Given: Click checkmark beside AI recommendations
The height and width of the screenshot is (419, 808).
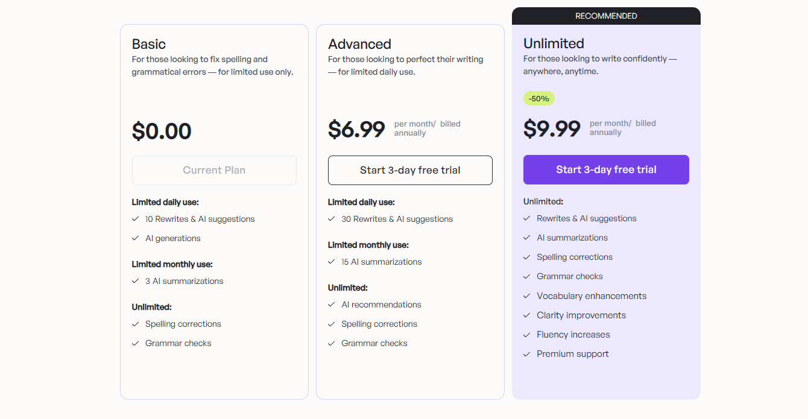Looking at the screenshot, I should [332, 304].
